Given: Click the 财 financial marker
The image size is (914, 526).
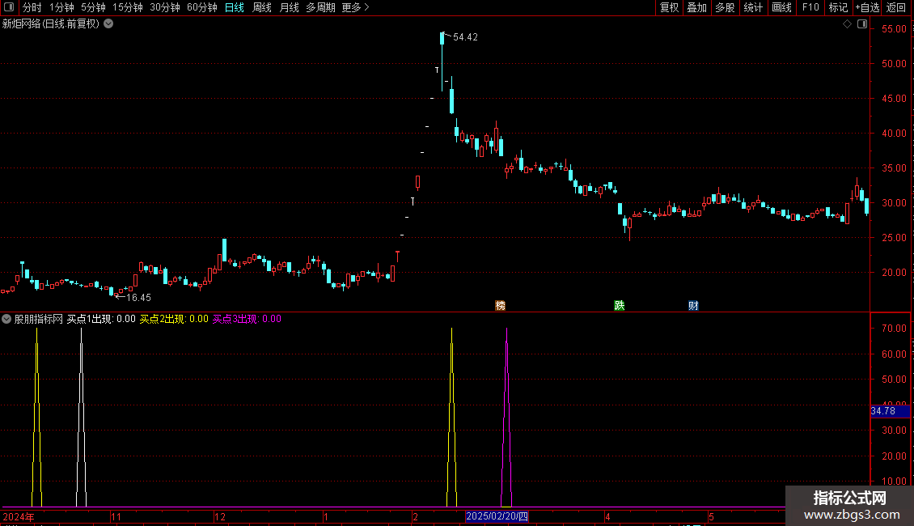Looking at the screenshot, I should click(693, 306).
